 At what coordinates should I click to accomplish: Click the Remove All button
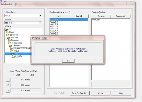pyautogui.click(x=121, y=16)
